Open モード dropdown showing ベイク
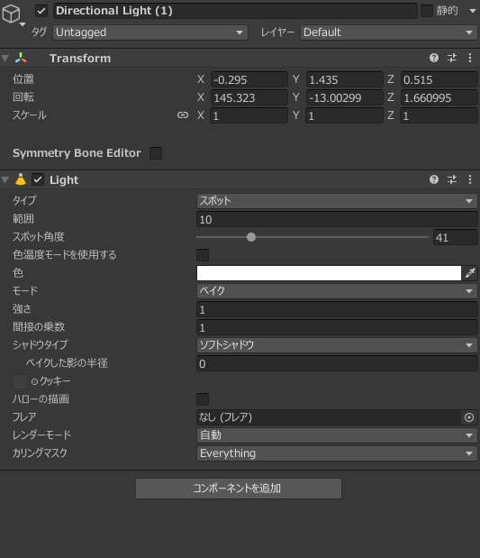480x558 pixels. 337,291
